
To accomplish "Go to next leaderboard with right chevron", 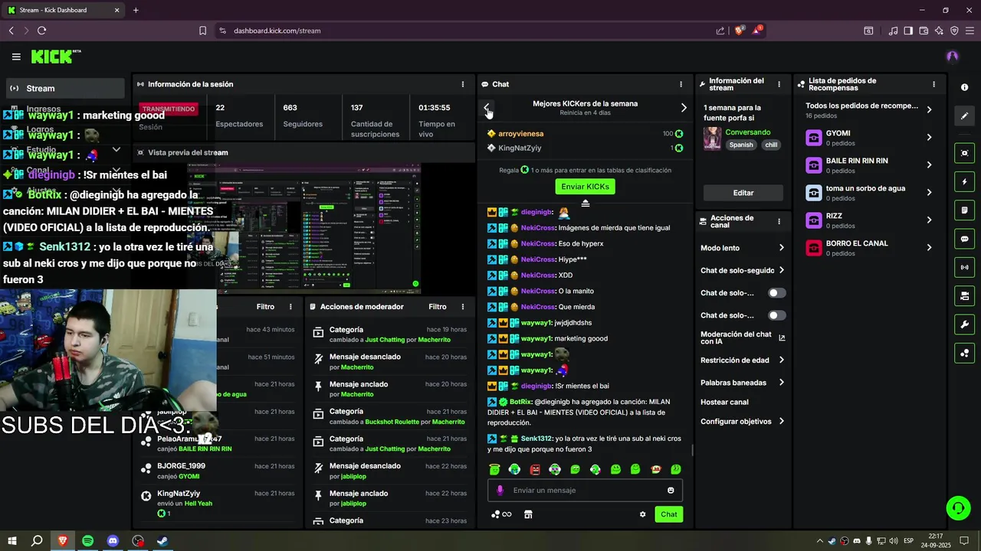I will (x=684, y=108).
